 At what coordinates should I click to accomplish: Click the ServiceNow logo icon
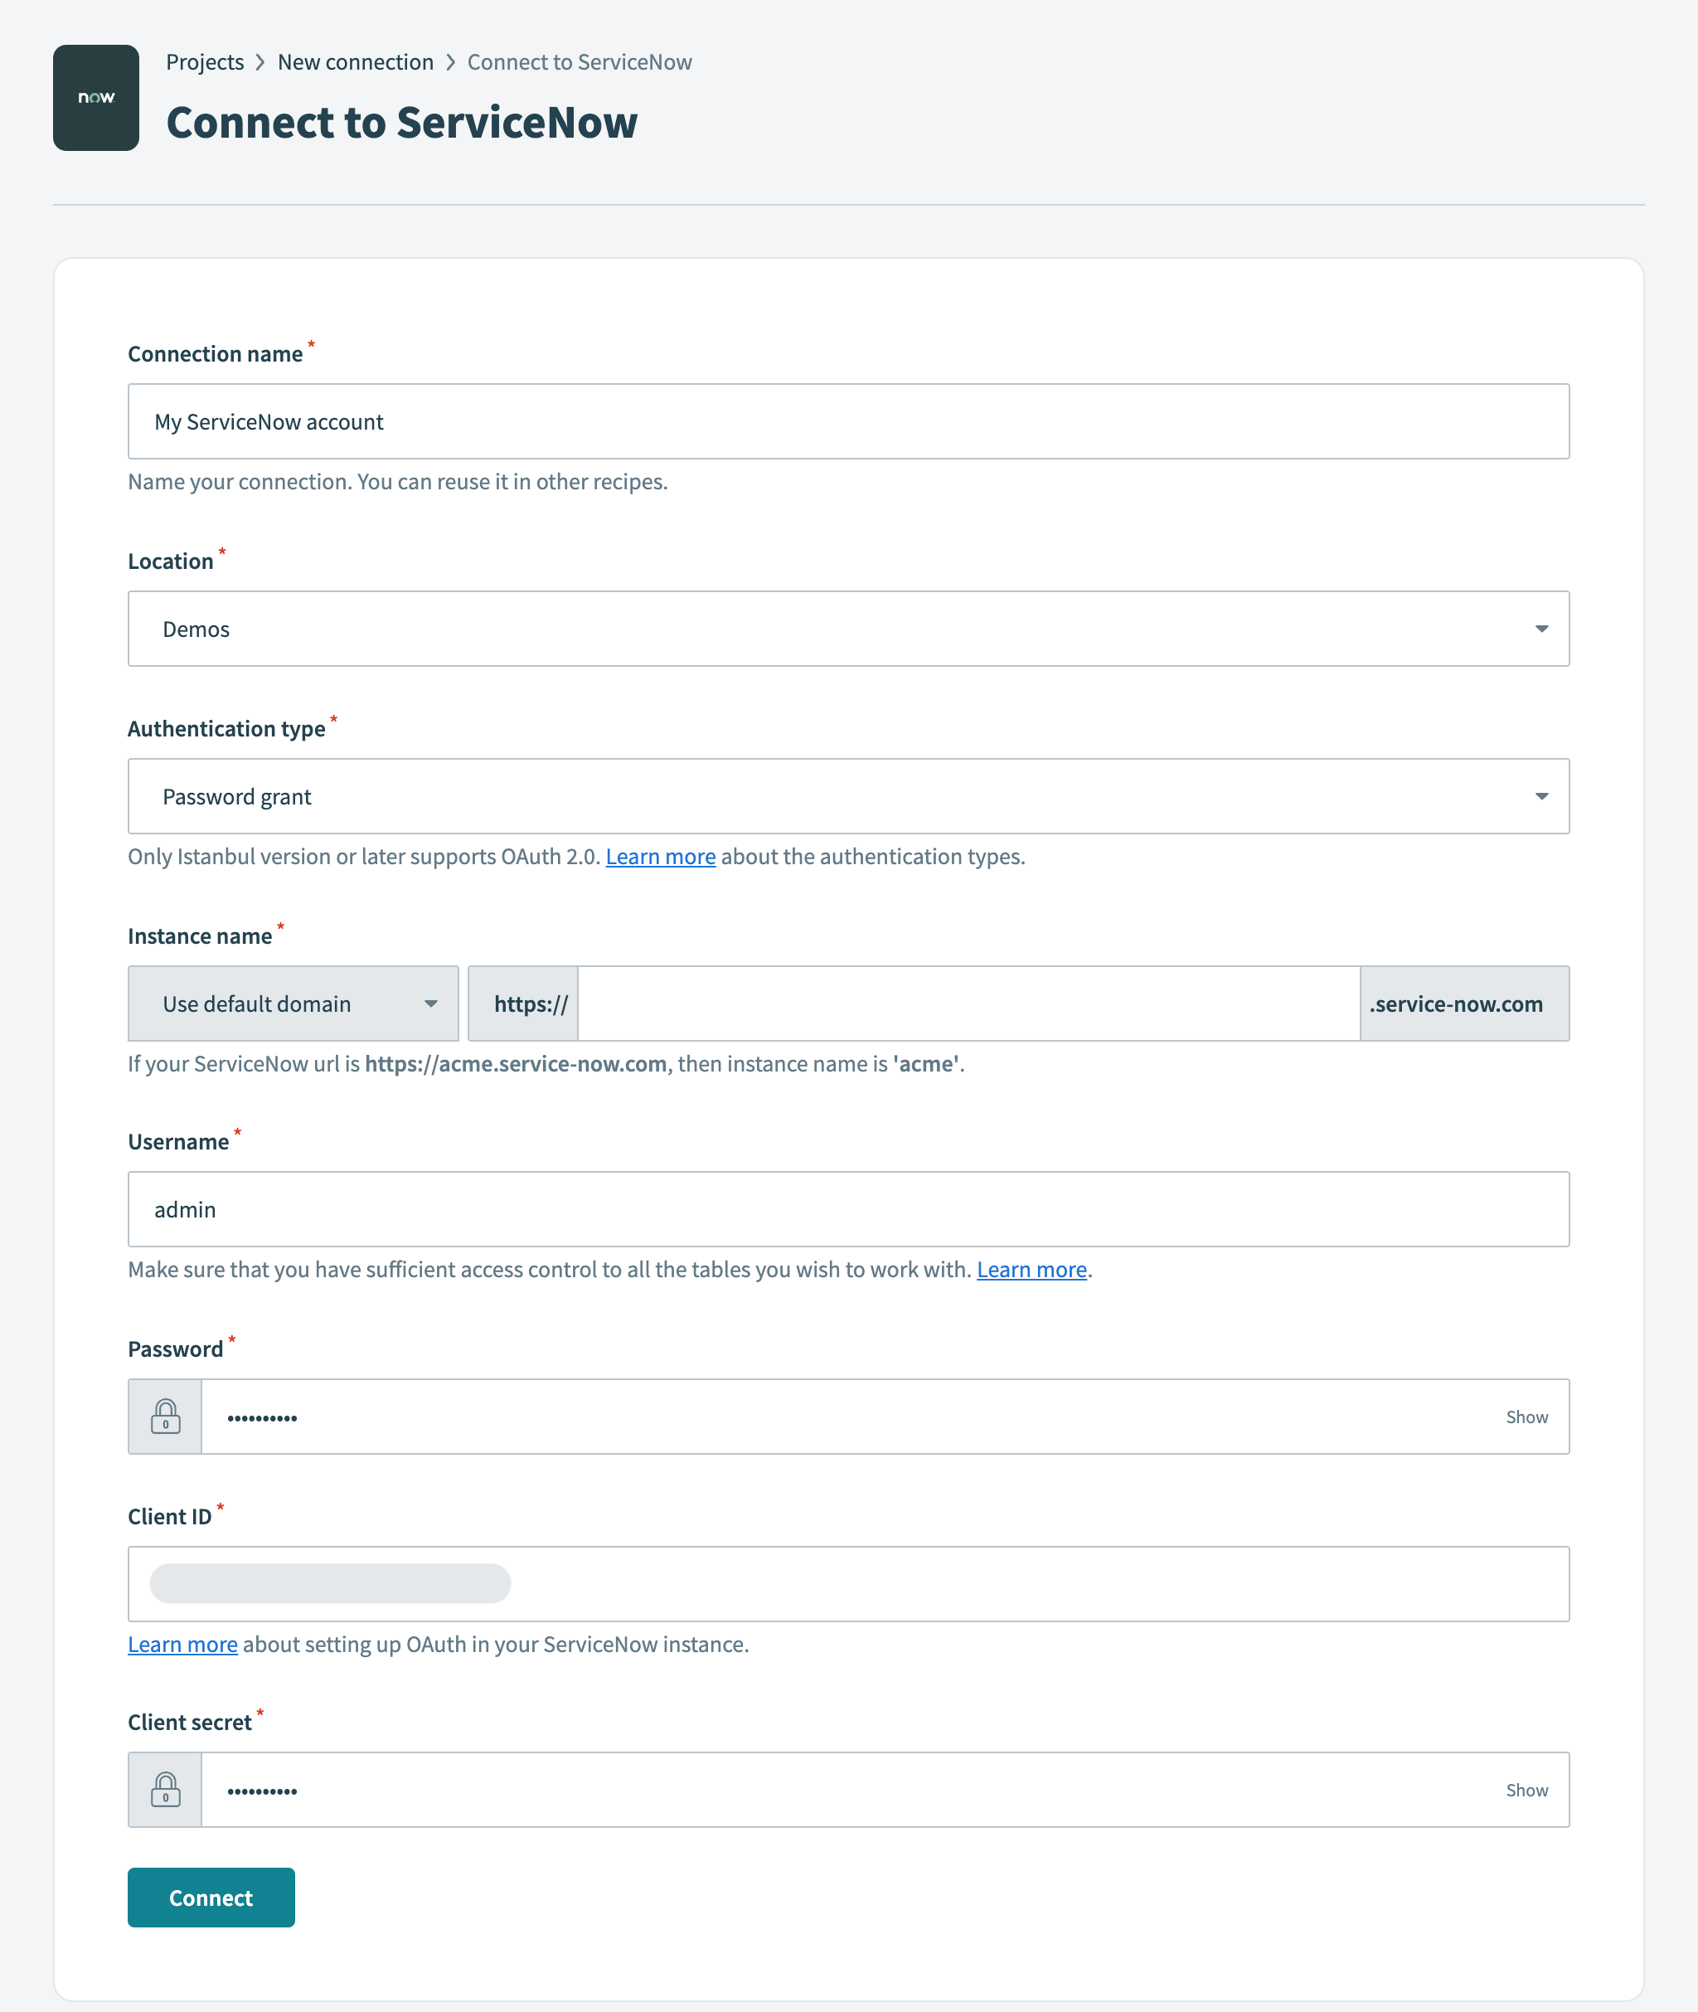[95, 96]
